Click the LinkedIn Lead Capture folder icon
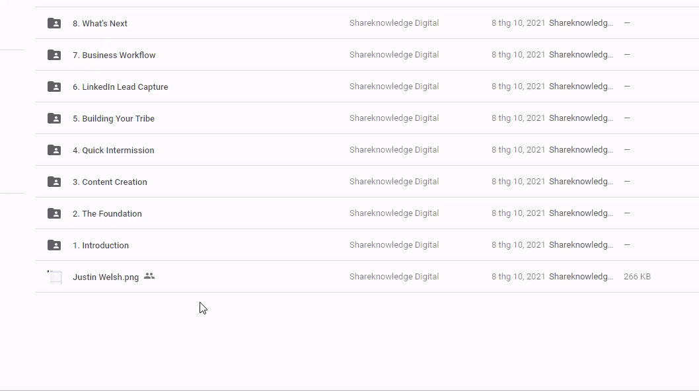The height and width of the screenshot is (391, 699). point(54,87)
